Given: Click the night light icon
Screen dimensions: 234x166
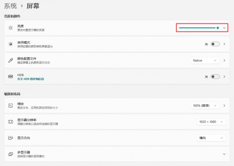Looking at the screenshot, I should click(x=11, y=44).
